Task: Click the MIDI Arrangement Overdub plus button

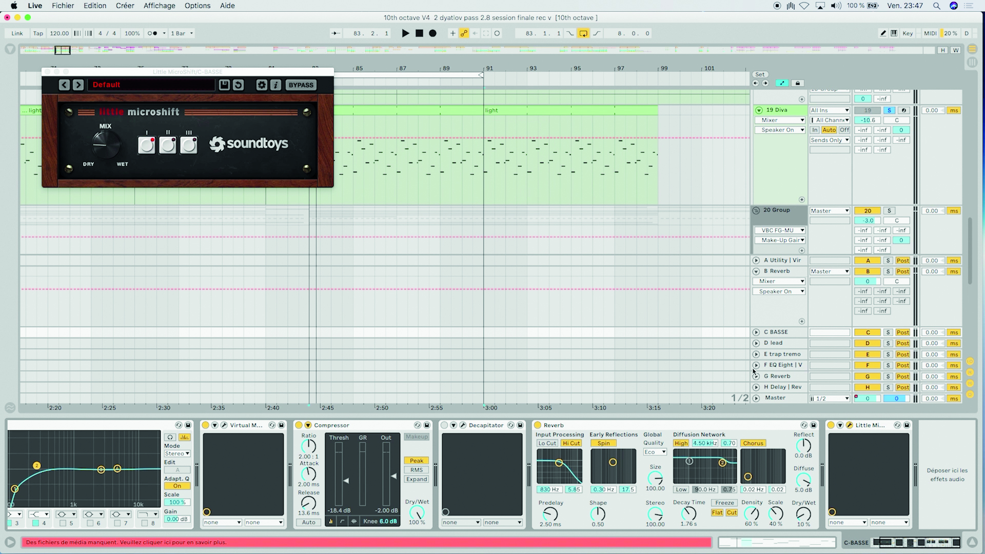Action: pyautogui.click(x=452, y=33)
